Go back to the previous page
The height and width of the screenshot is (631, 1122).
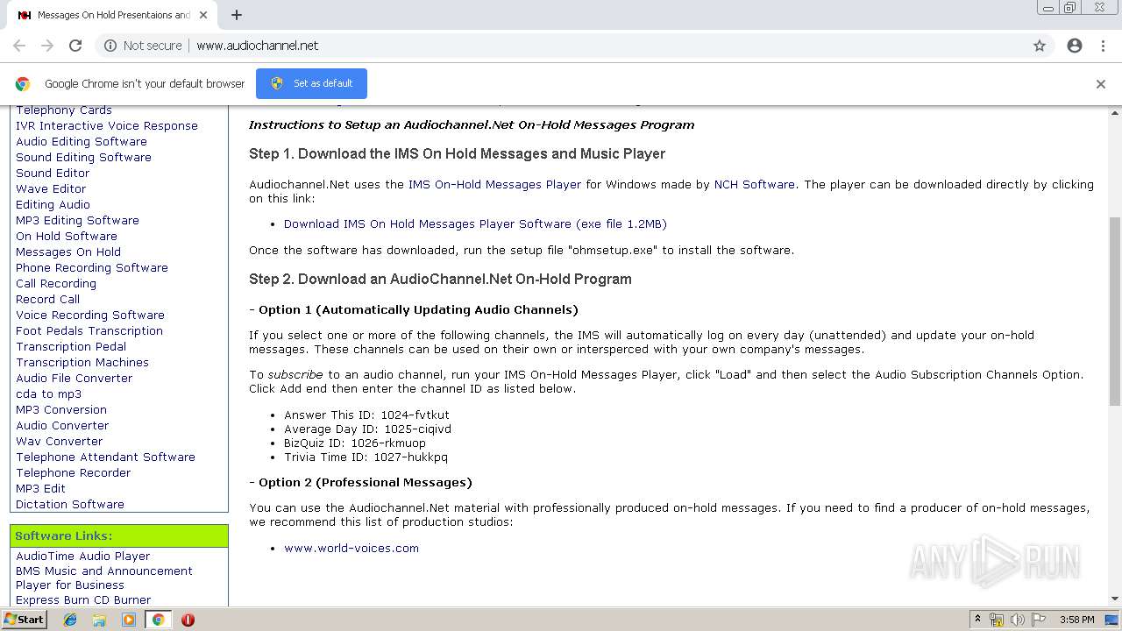[19, 46]
